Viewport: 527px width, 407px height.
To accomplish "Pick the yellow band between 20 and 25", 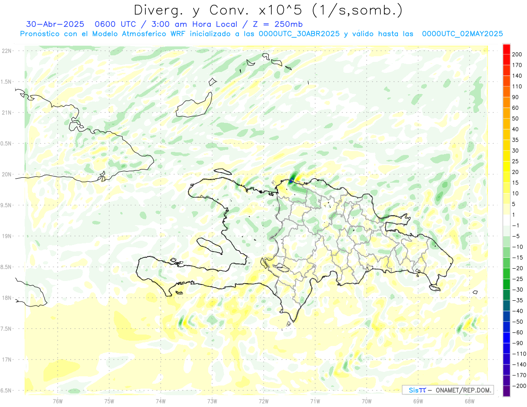I will point(506,167).
